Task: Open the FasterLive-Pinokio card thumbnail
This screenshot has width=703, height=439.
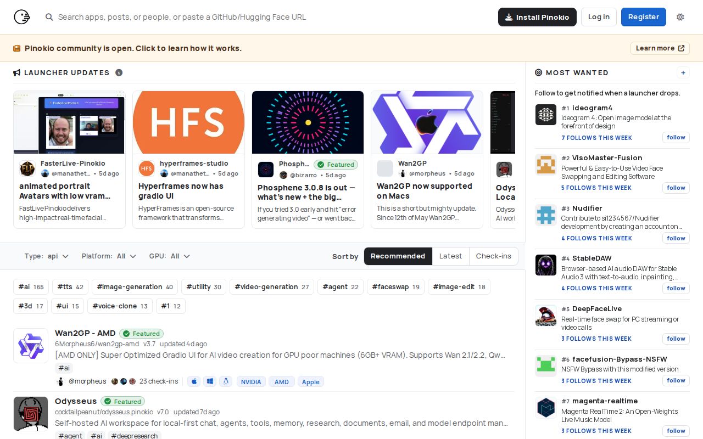Action: (x=69, y=122)
